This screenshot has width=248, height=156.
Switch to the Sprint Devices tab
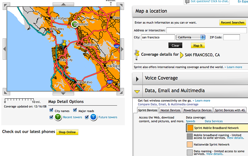point(148,110)
